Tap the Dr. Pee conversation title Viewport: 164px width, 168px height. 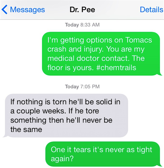click(82, 10)
